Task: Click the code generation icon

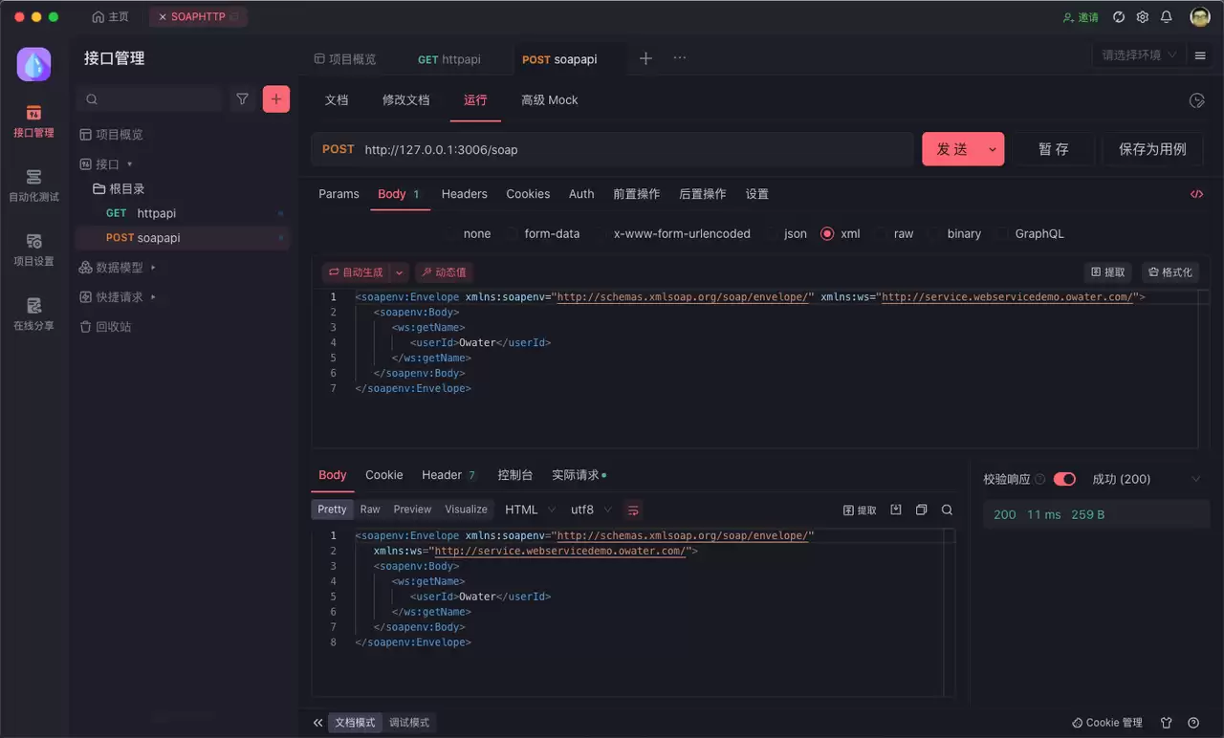Action: point(1196,194)
